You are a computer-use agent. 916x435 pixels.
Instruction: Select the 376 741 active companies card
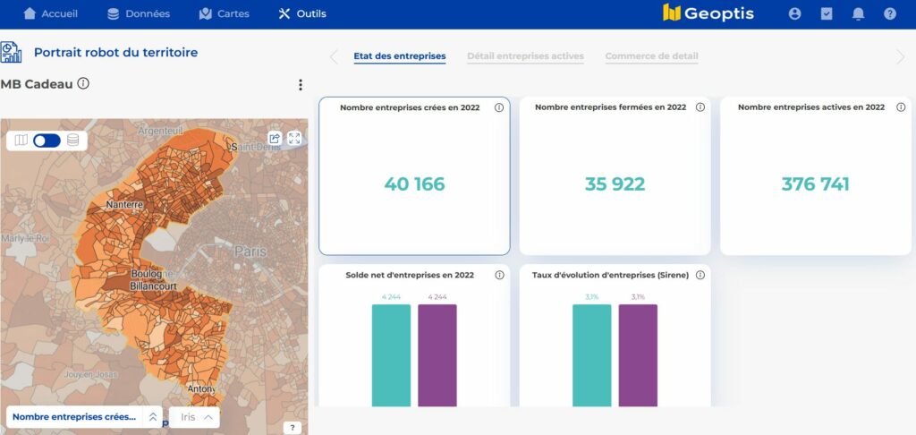pyautogui.click(x=816, y=176)
